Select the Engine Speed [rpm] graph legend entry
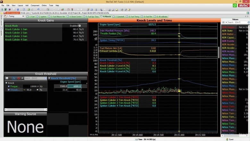250x141 pixels. point(110,25)
